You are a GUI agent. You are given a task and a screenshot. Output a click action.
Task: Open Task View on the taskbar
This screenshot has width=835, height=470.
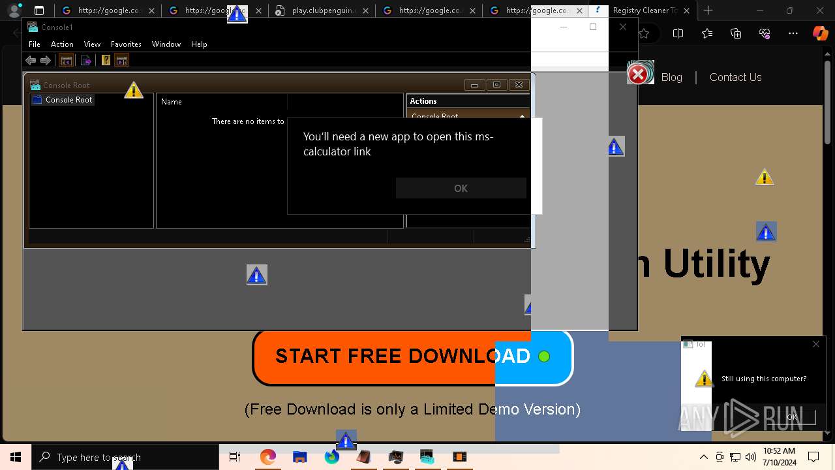click(x=235, y=457)
